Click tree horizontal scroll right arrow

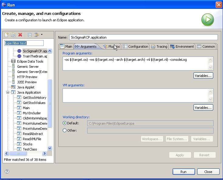coord(44,153)
